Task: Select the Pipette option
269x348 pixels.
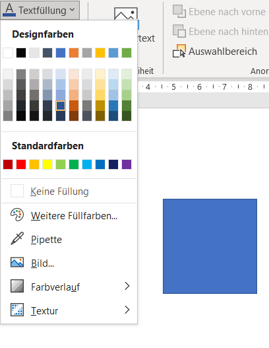Action: pos(69,239)
